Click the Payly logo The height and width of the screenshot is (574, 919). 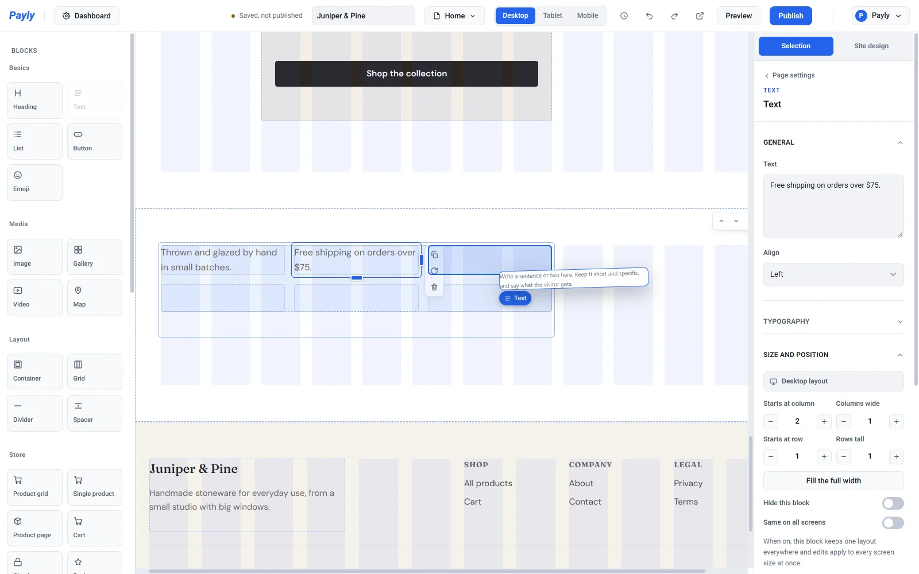[x=22, y=15]
